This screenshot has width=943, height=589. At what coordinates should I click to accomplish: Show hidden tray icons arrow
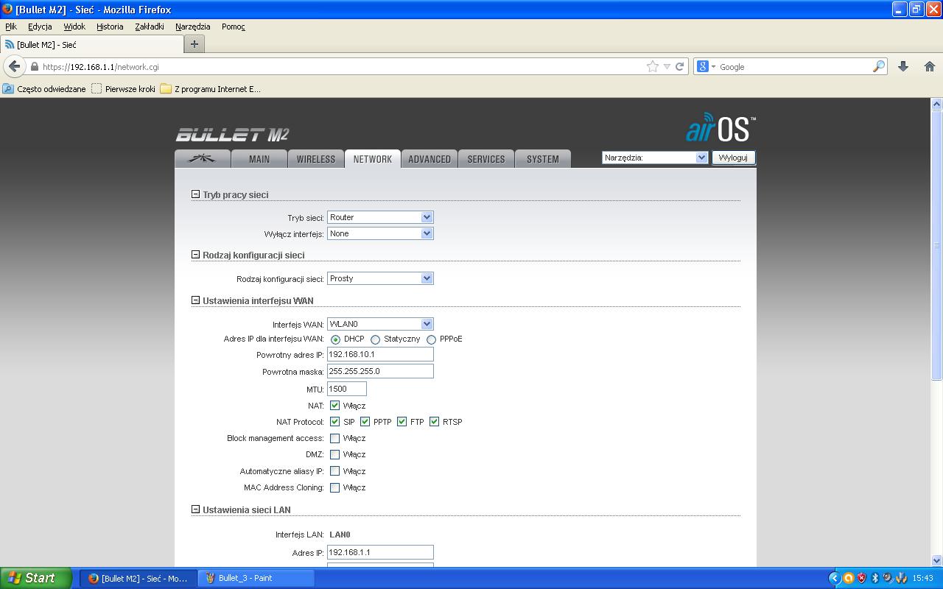pyautogui.click(x=834, y=578)
